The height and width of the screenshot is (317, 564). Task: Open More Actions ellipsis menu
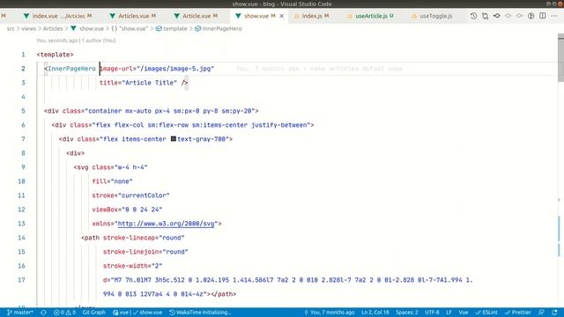(554, 16)
